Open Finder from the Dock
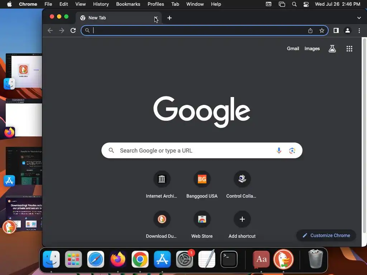Viewport: 367px width, 275px height. (x=51, y=259)
